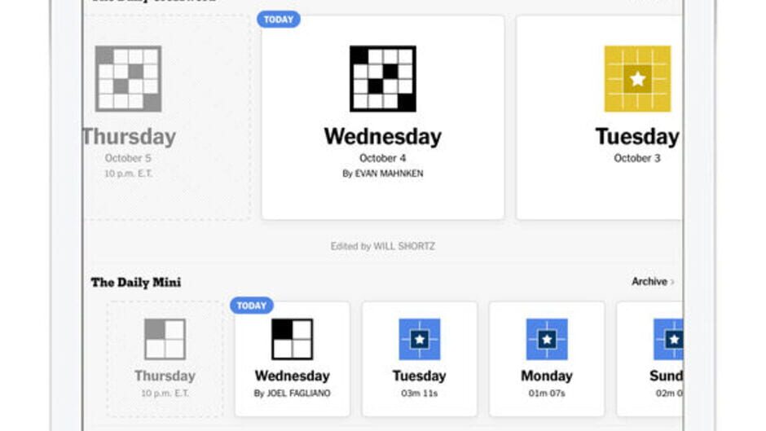Open Wednesday's Daily Mini grid icon
Screen dimensions: 766x431
[292, 339]
